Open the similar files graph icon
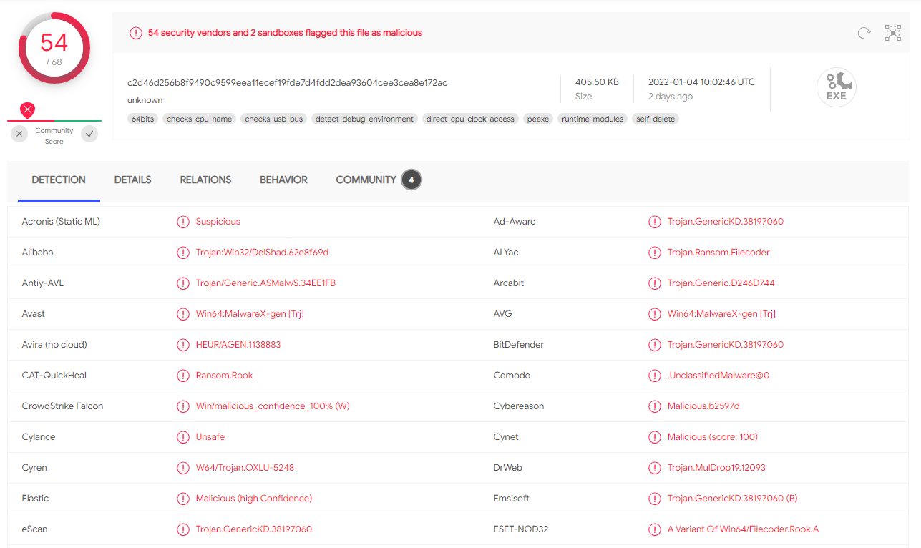Viewport: 921px width, 548px height. 893,33
